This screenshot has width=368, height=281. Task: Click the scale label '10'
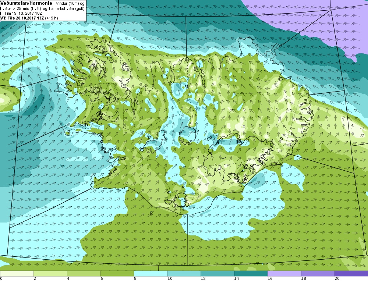tap(170, 279)
